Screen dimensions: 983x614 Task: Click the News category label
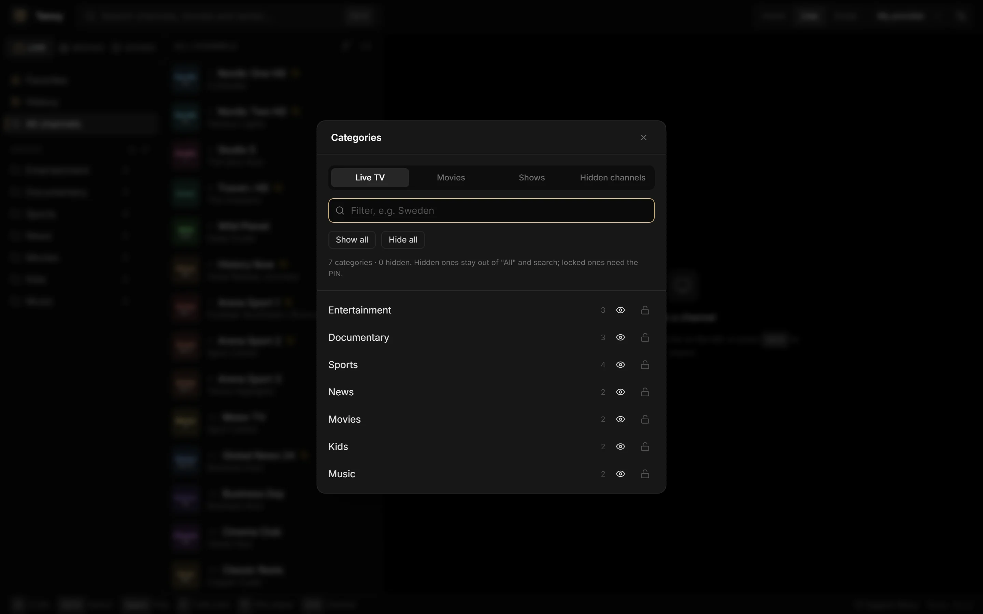click(341, 392)
